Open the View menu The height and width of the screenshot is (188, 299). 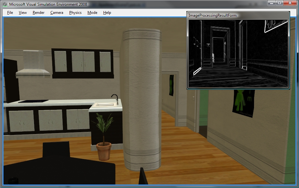(22, 13)
